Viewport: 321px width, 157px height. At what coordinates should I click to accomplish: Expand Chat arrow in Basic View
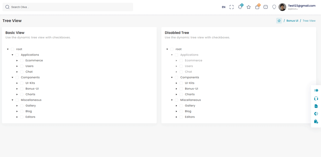[x=17, y=72]
